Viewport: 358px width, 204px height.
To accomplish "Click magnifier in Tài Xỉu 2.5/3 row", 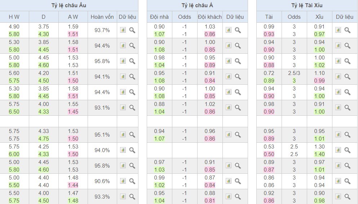I will [x=348, y=77].
